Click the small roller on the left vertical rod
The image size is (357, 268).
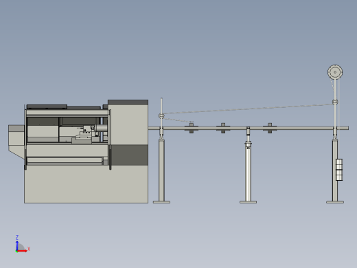pos(161,115)
